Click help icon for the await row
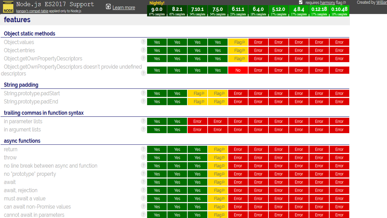Viewport: 387px width, 218px height. coord(143,182)
